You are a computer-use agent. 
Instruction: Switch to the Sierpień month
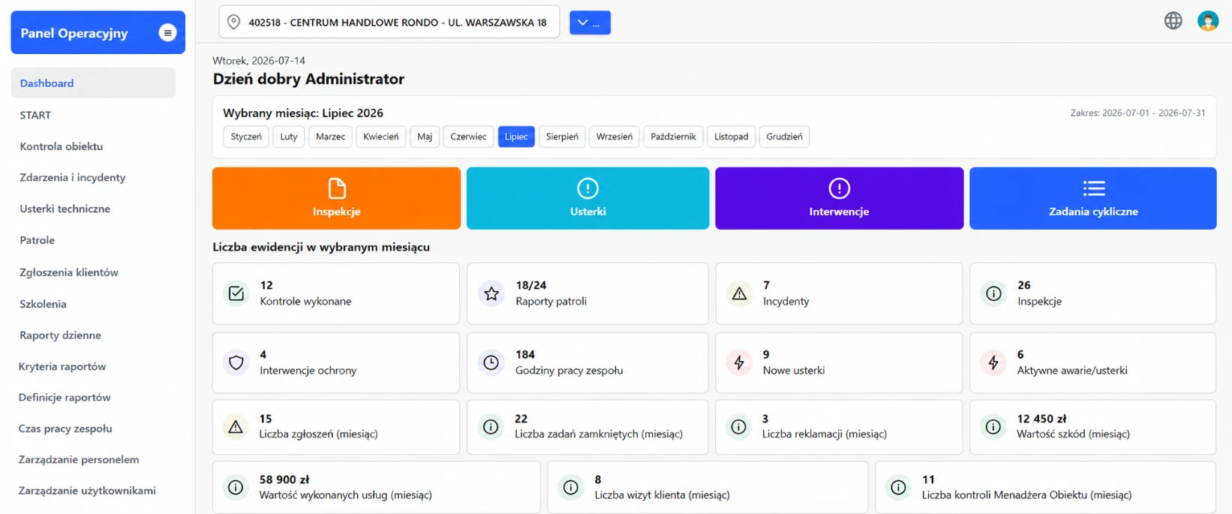562,137
